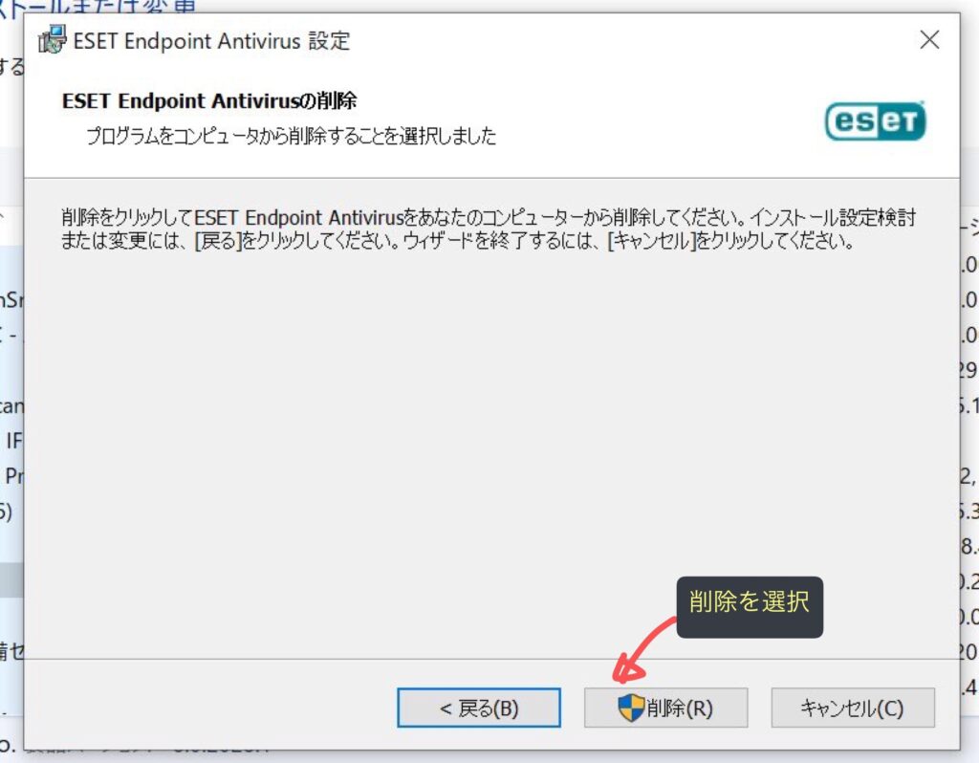
Task: Click the title text ESET Endpoint Antivirus 設定
Action: [x=212, y=41]
